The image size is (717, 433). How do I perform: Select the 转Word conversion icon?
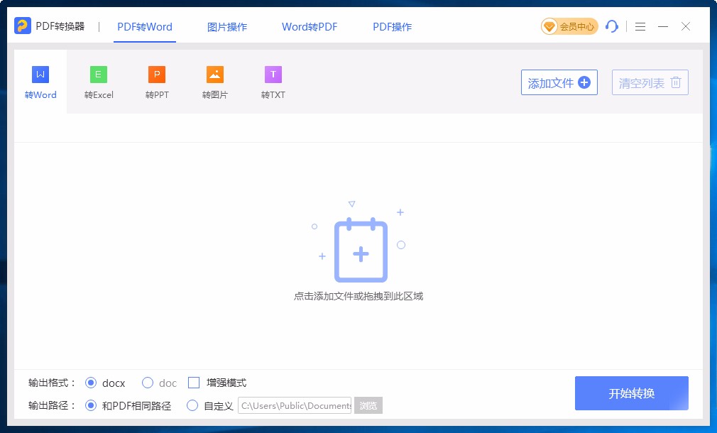(x=40, y=81)
